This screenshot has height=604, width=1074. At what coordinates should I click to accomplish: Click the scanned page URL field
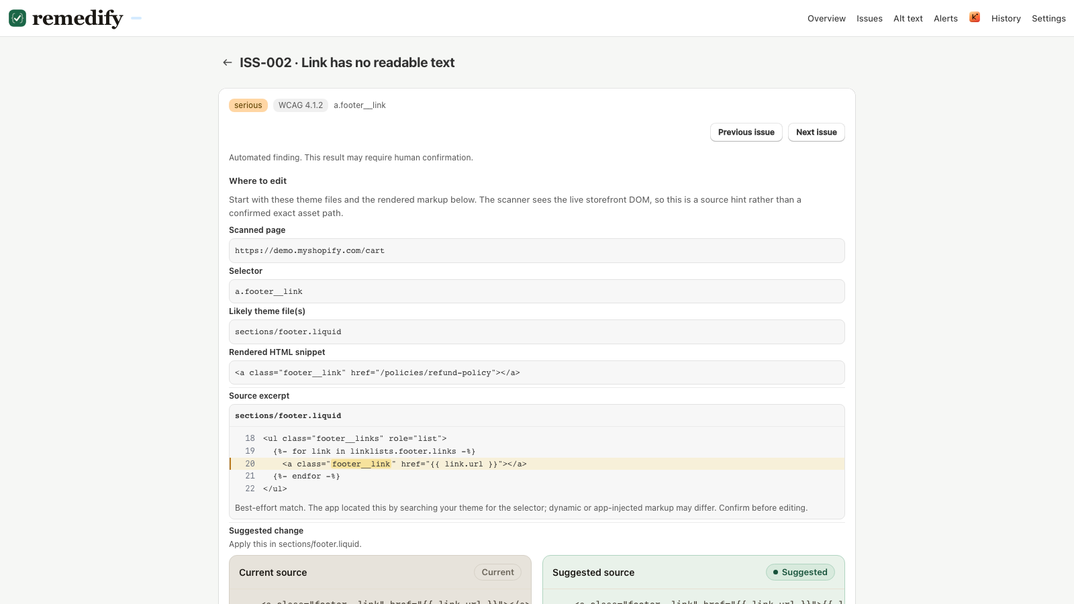pyautogui.click(x=537, y=250)
